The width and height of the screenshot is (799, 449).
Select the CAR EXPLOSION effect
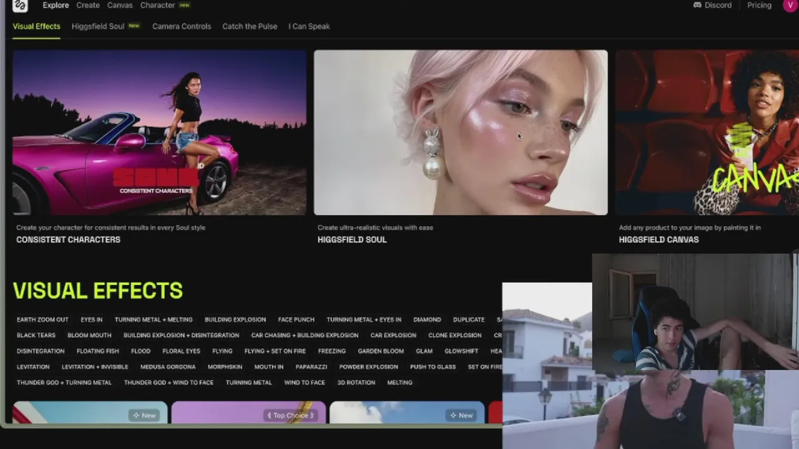tap(393, 335)
